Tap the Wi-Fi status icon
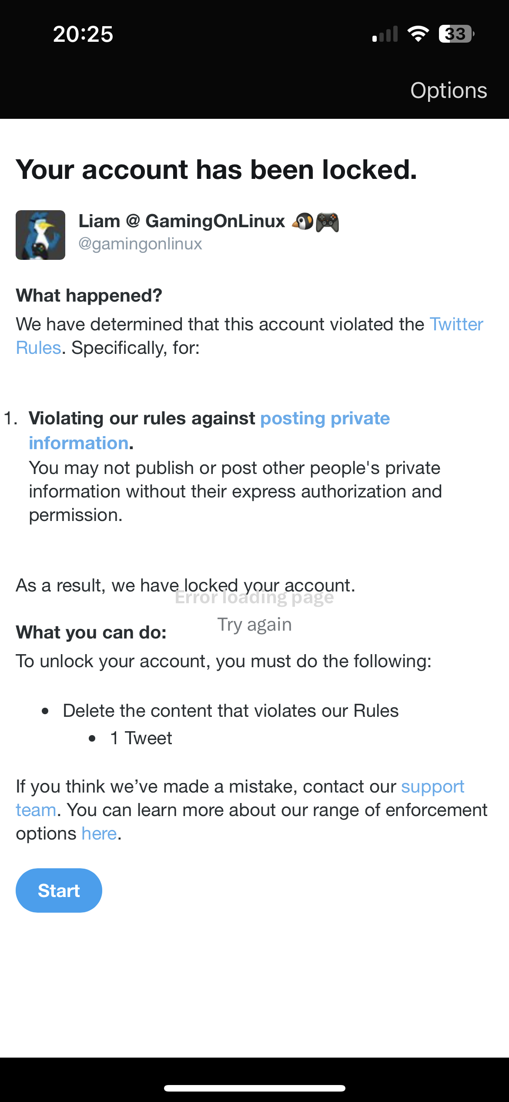Image resolution: width=509 pixels, height=1102 pixels. point(418,34)
